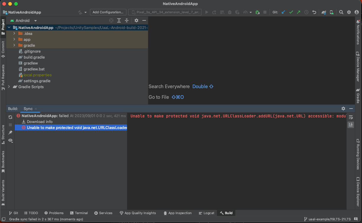Click Git Rollback undo arrow
This screenshot has height=223, width=362.
click(x=314, y=12)
